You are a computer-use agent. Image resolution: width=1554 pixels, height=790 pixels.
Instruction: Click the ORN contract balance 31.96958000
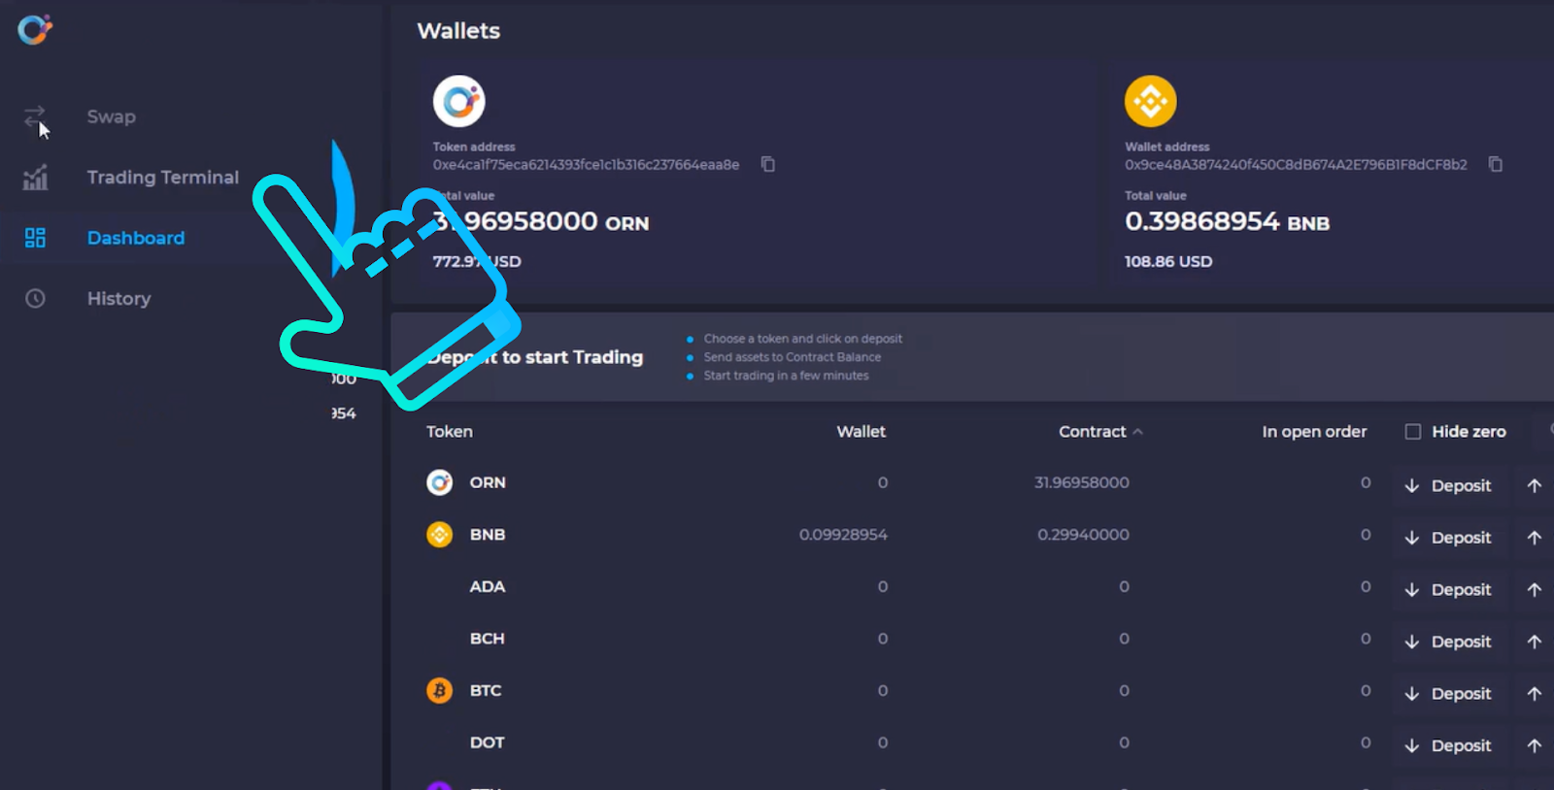pyautogui.click(x=1082, y=482)
